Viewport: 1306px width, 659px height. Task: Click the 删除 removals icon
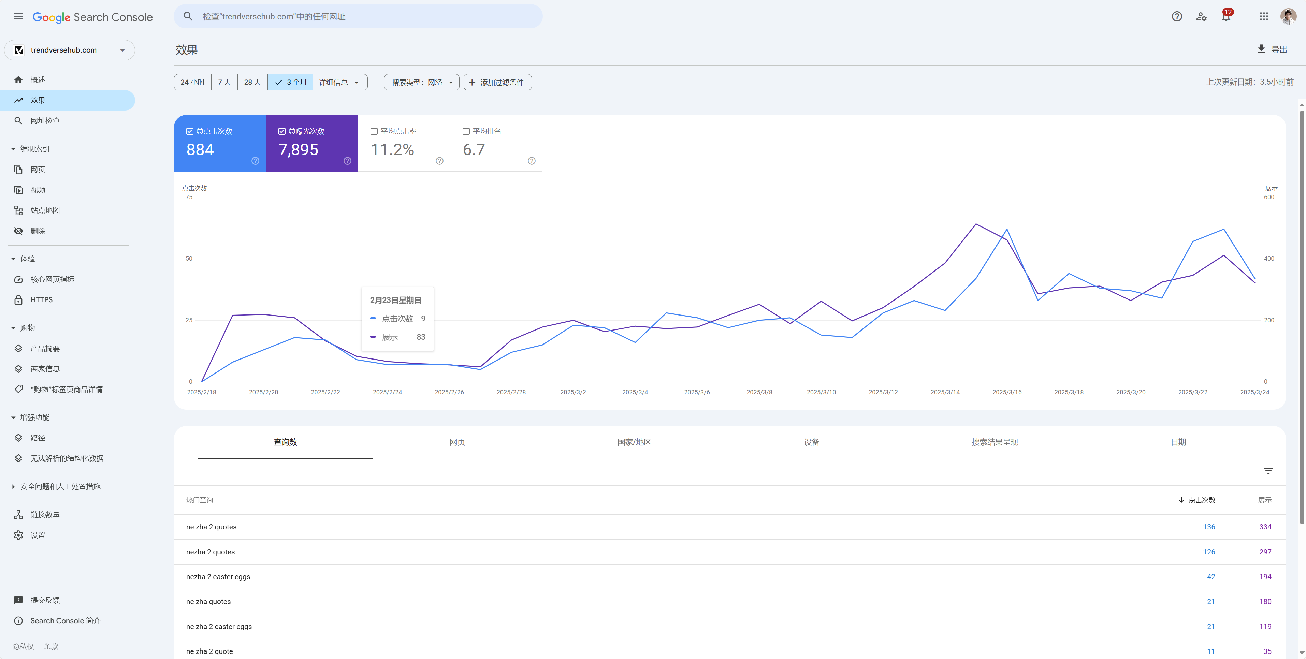(18, 231)
